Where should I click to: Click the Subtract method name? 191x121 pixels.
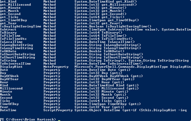point(8,29)
